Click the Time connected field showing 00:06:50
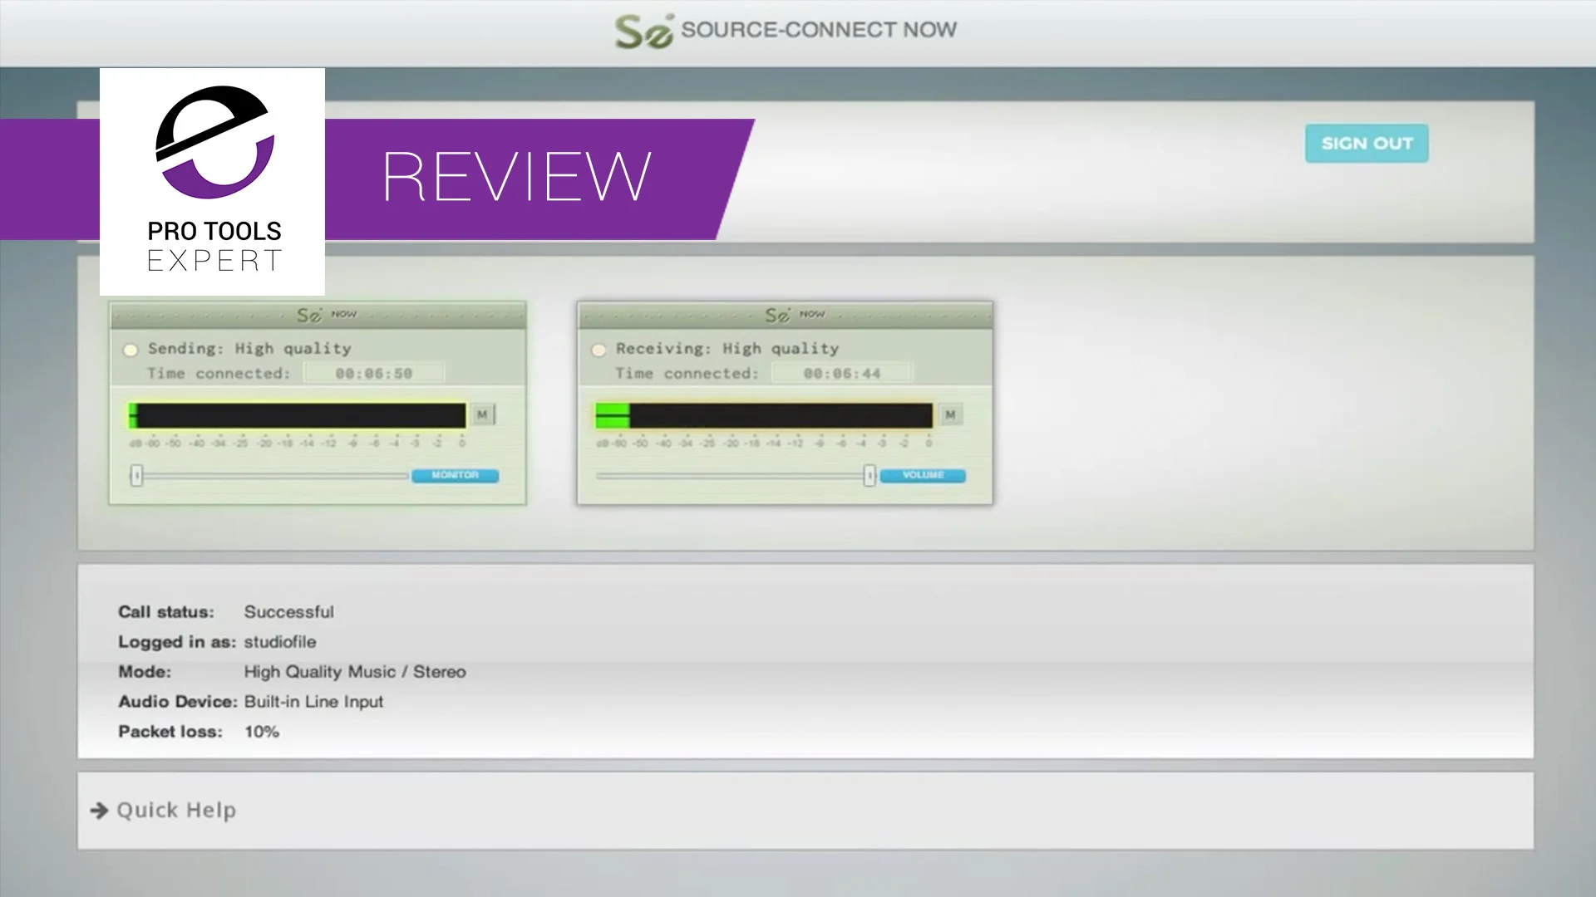 coord(375,373)
